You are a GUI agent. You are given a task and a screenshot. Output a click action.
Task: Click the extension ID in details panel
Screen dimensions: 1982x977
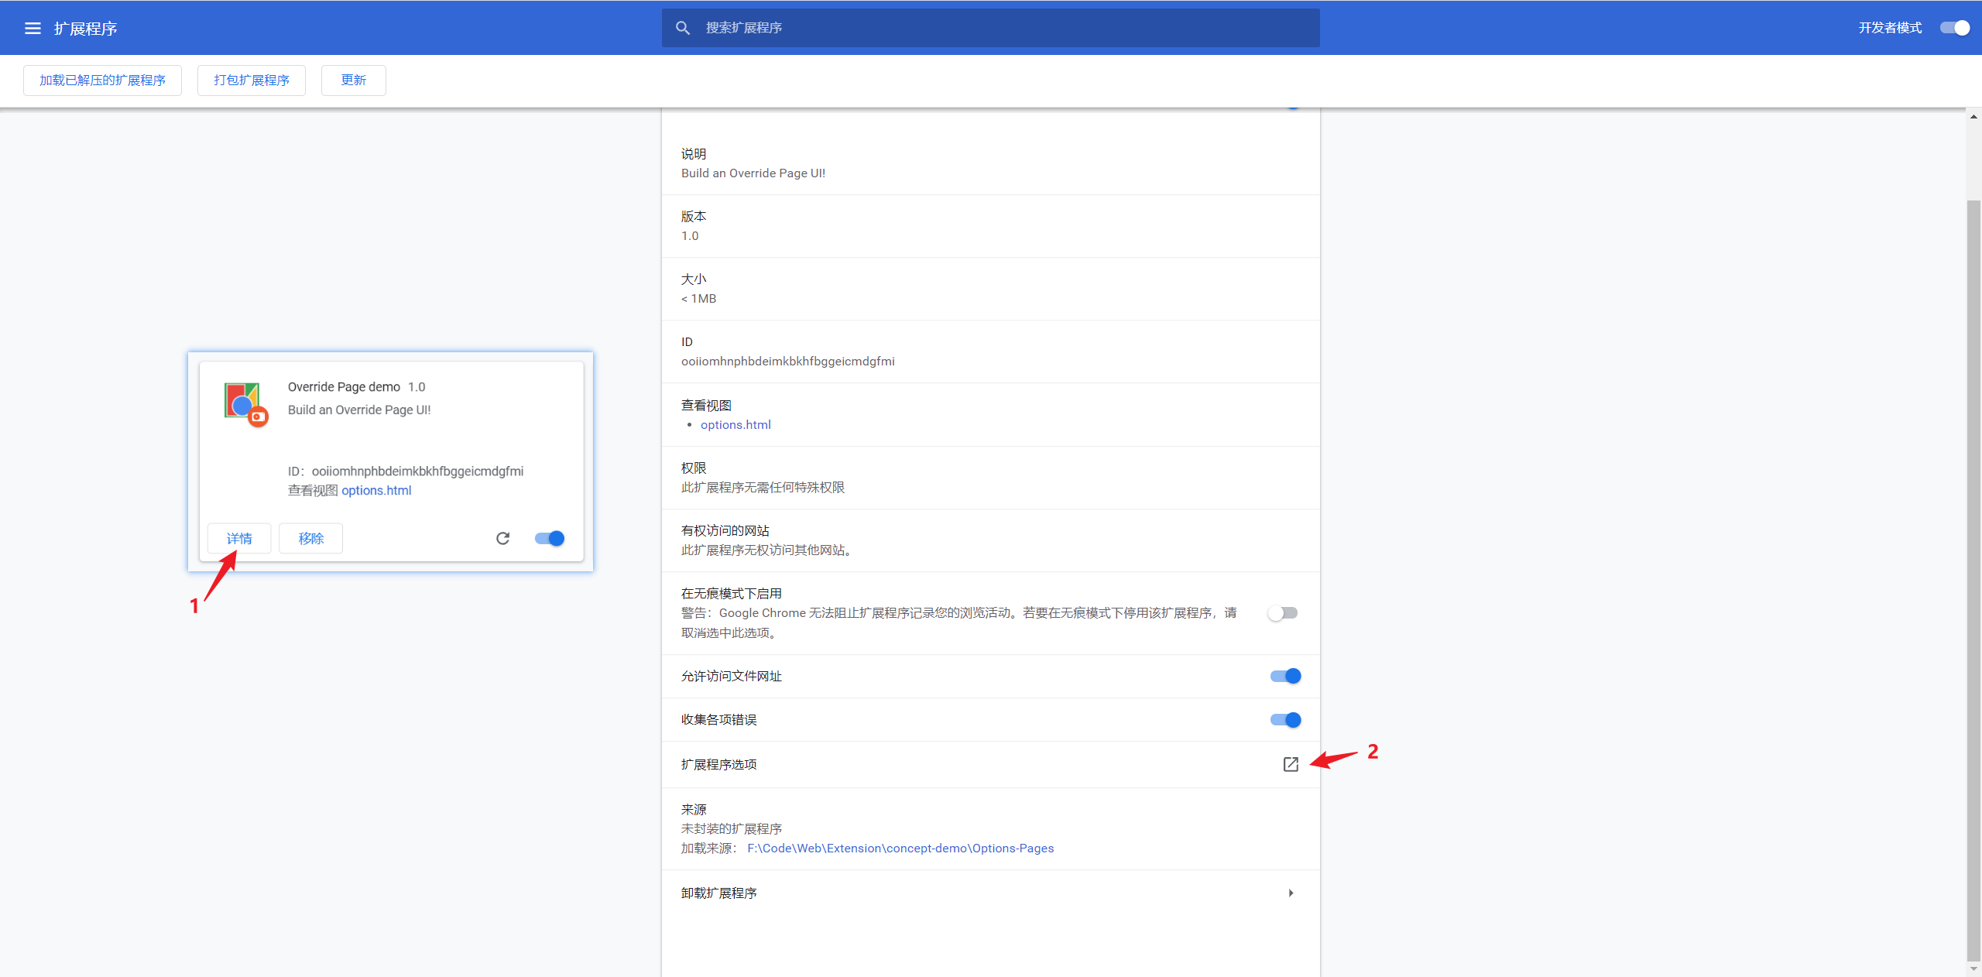click(x=787, y=362)
